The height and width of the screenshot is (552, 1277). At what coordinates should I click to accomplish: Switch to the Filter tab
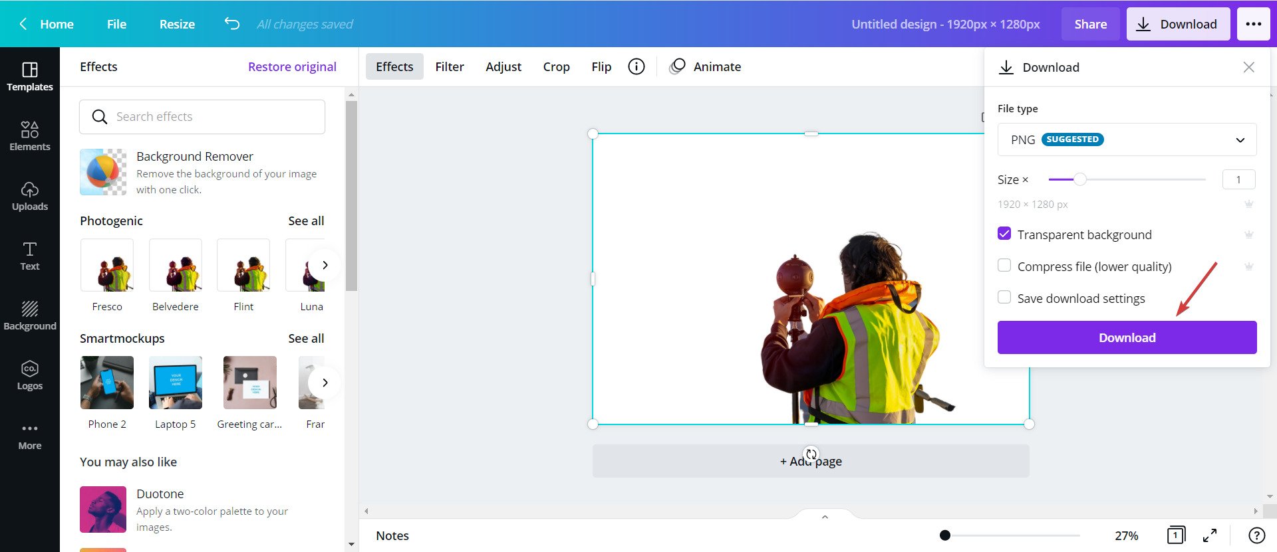(x=450, y=66)
